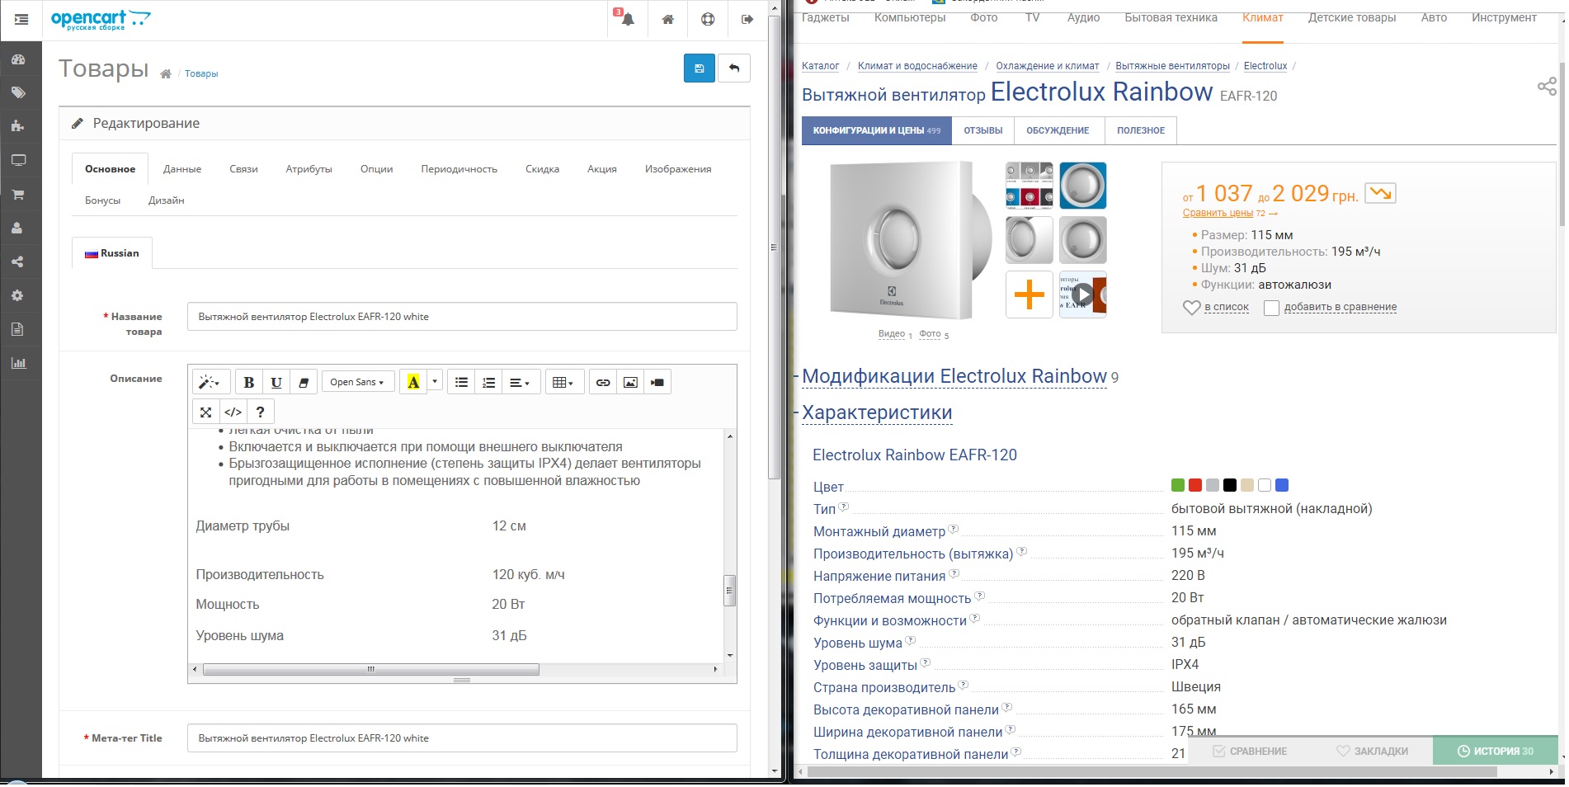Open the shopping cart sales icon
The image size is (1569, 787).
coord(18,195)
